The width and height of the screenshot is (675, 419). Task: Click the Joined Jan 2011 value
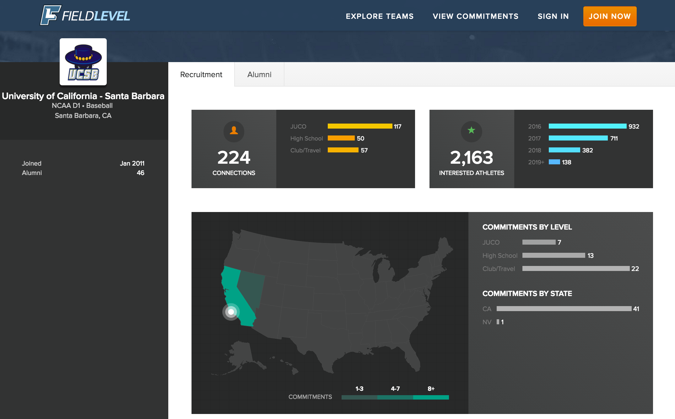point(132,163)
